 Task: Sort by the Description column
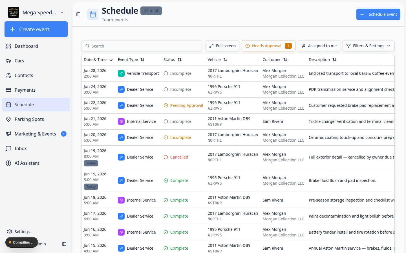[323, 60]
